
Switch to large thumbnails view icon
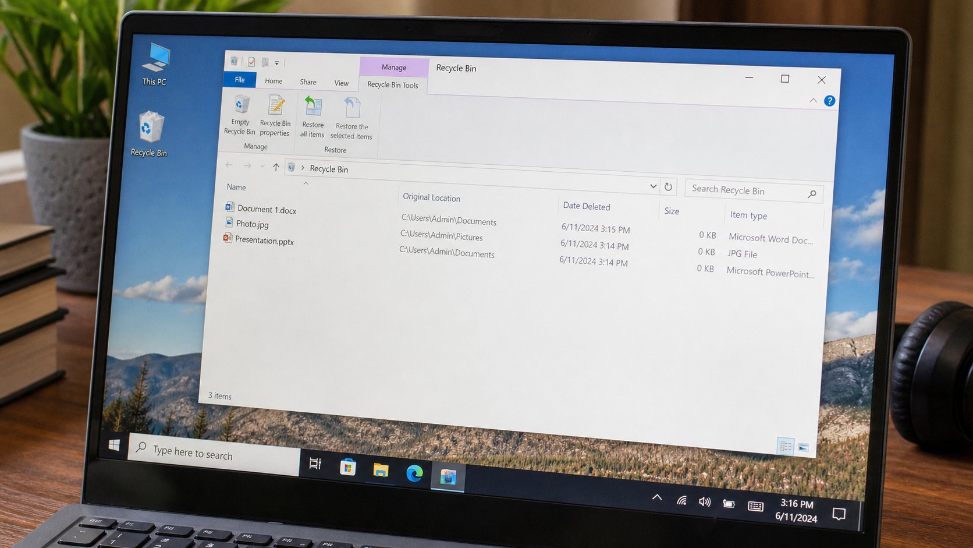(x=804, y=447)
